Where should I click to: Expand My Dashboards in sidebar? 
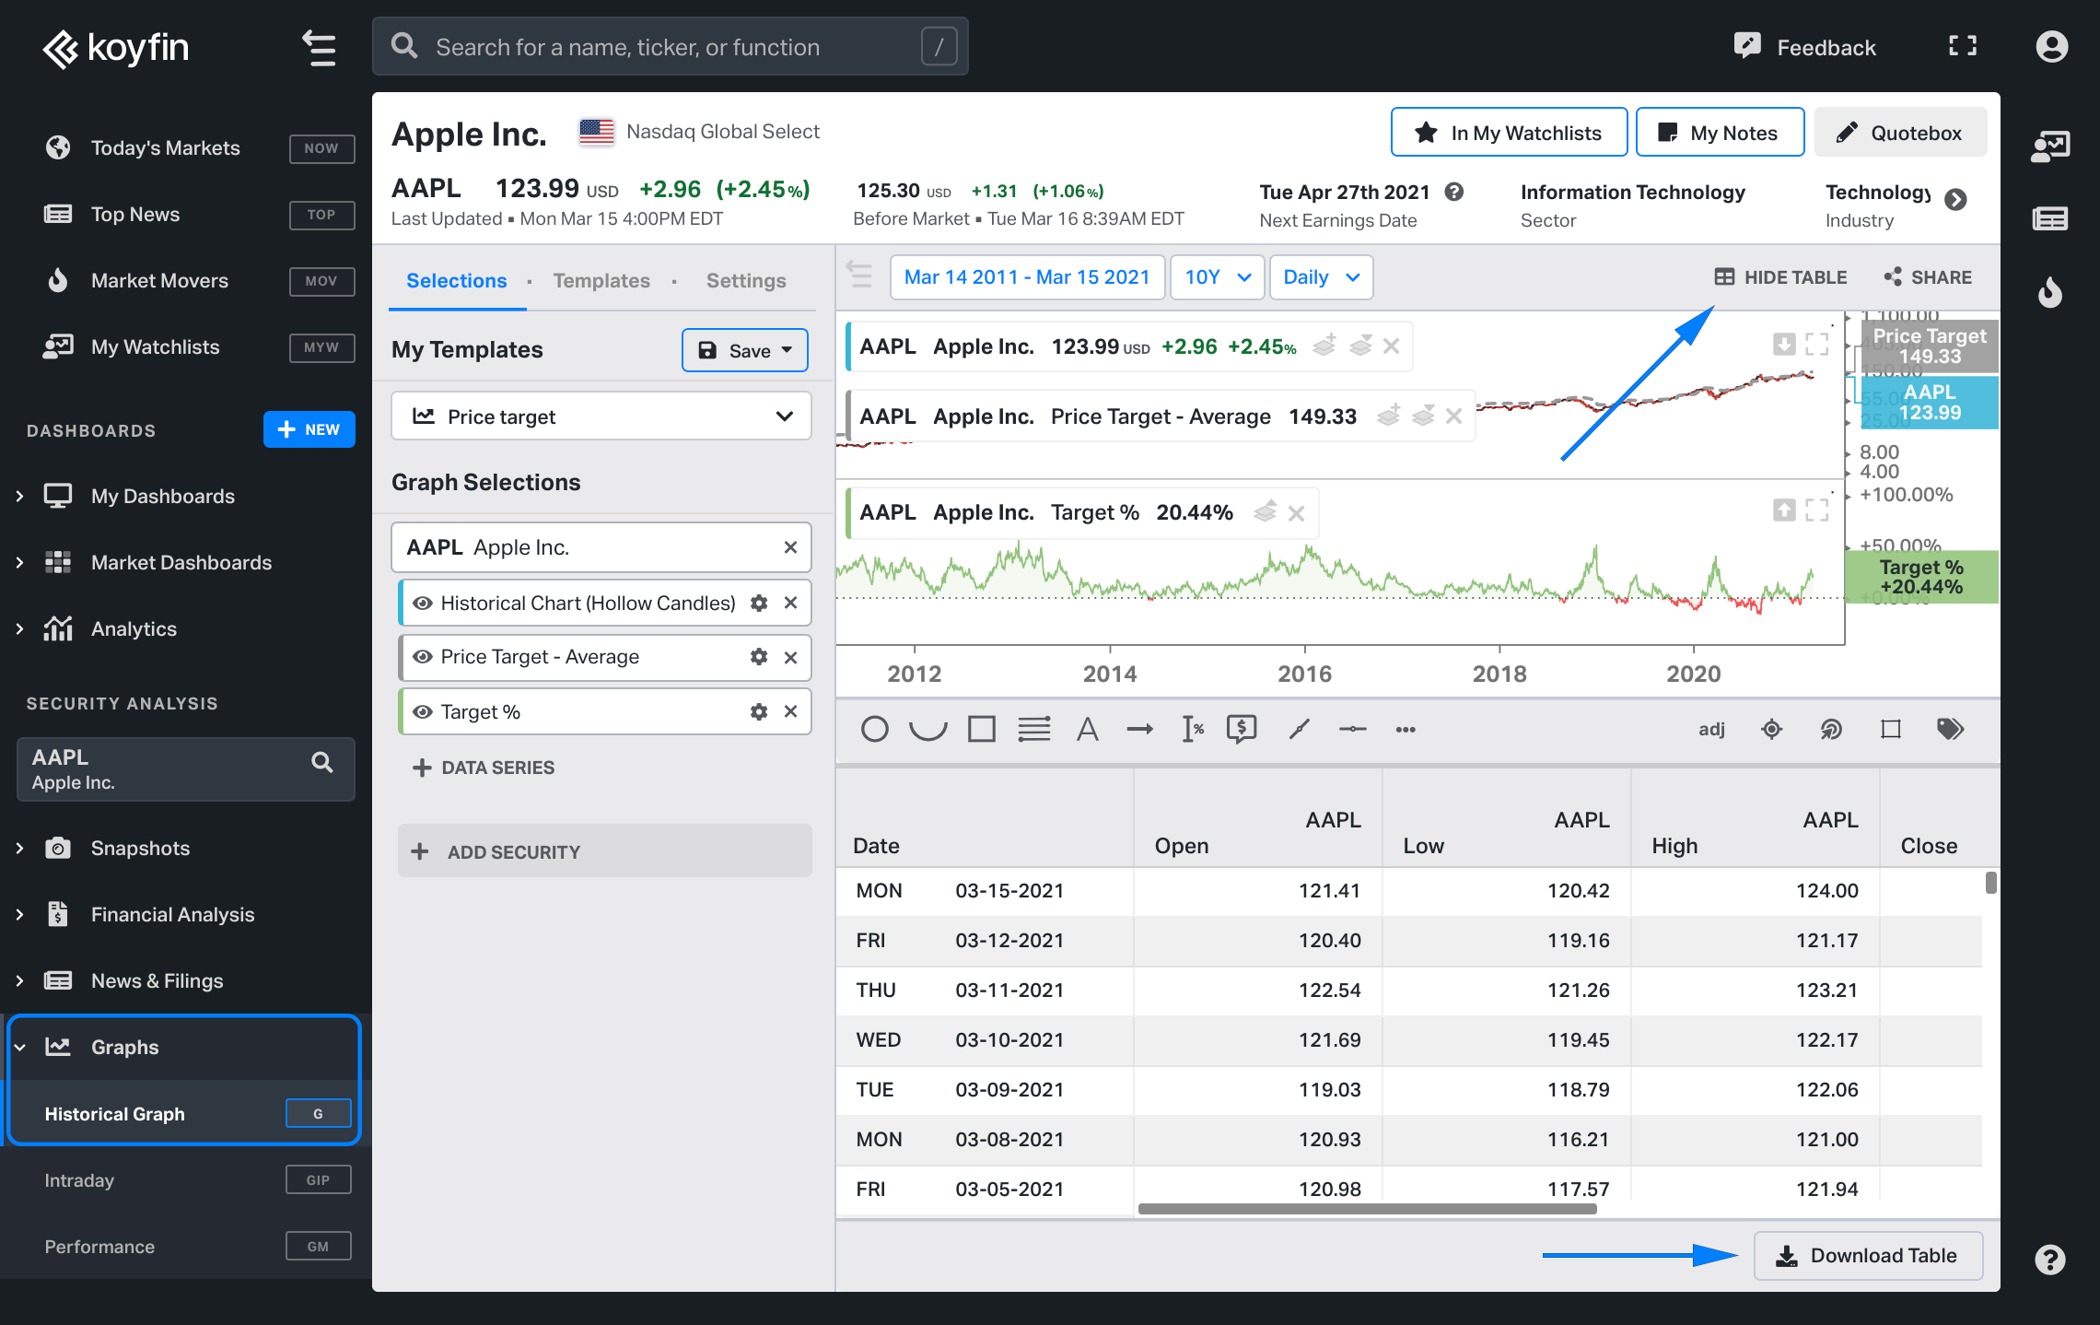(20, 497)
